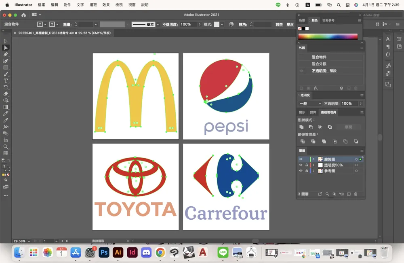Unlock the 透明度50% layer
Image resolution: width=404 pixels, height=263 pixels.
click(307, 165)
